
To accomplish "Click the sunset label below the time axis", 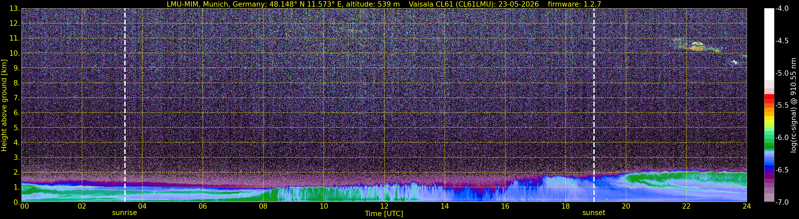I will coord(594,213).
